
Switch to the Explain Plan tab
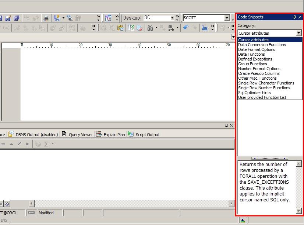111,134
